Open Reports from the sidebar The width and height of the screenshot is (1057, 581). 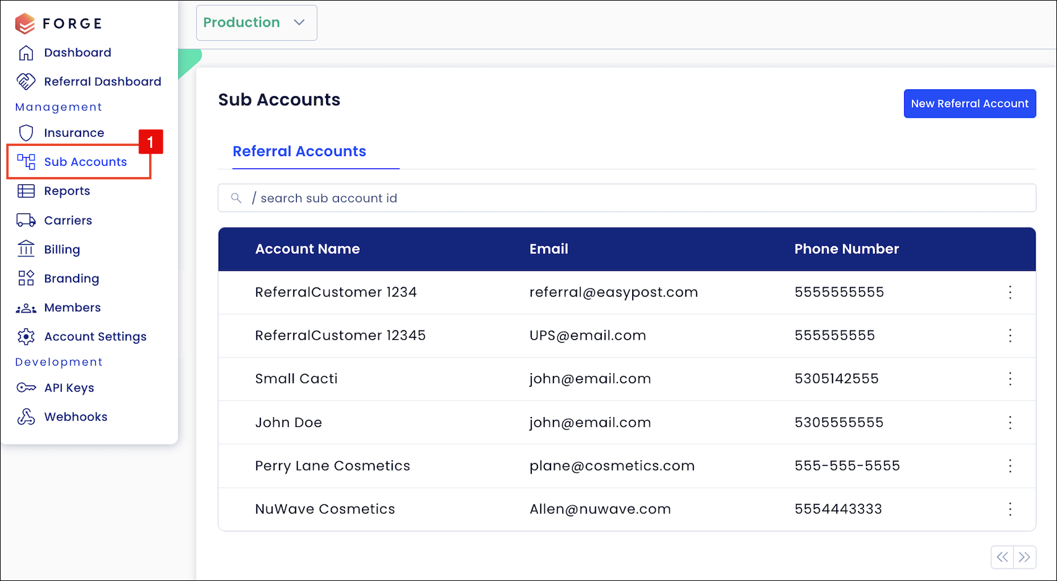[67, 191]
